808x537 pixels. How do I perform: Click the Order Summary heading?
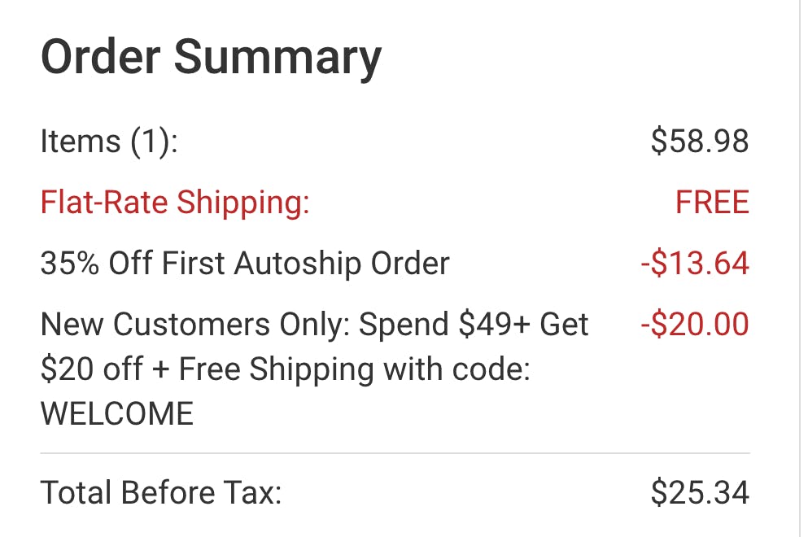coord(211,59)
